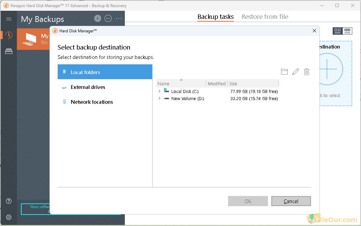Open Settings gear in sidebar
Screen dimensions: 361x226
click(x=9, y=217)
